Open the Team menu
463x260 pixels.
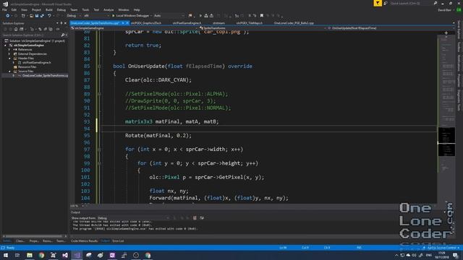click(74, 9)
